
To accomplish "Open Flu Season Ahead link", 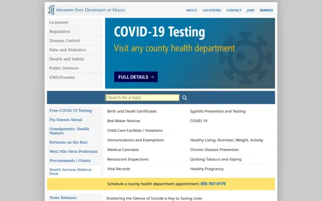I will click(65, 120).
